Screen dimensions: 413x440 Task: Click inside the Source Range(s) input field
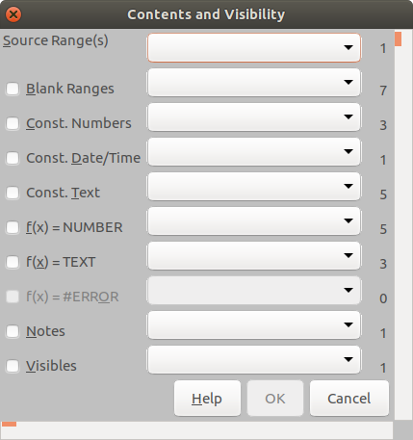point(244,47)
